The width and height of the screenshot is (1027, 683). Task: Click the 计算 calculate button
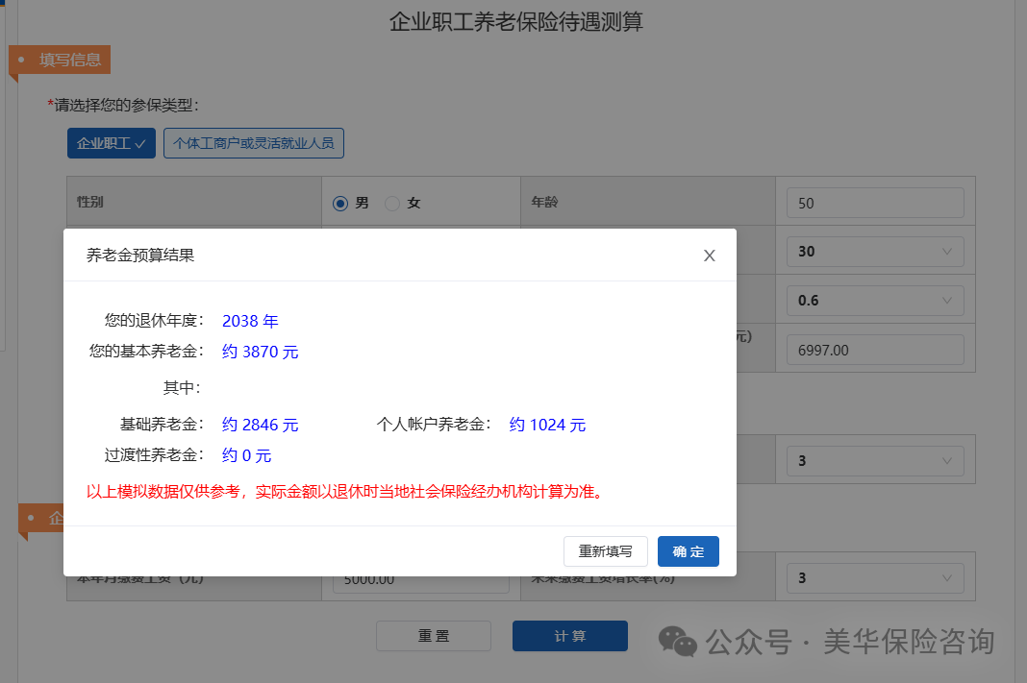[569, 636]
